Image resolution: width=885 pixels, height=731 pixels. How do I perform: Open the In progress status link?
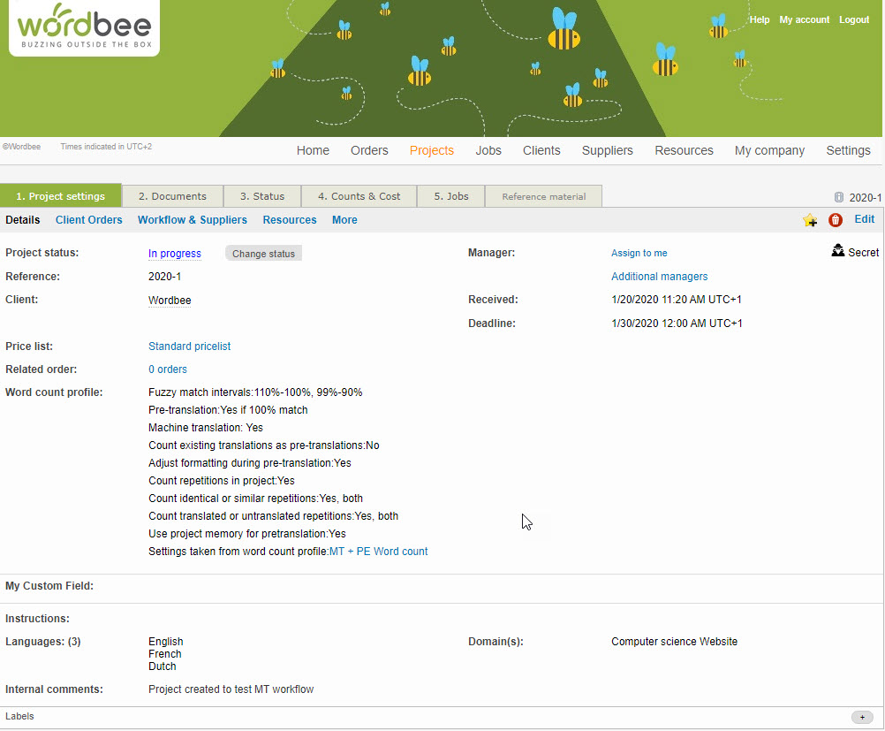(174, 254)
